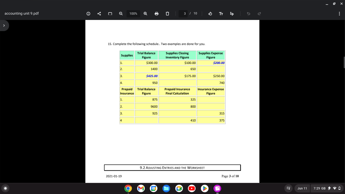Share accounting unit 9.pdf
345x194 pixels.
(99, 13)
